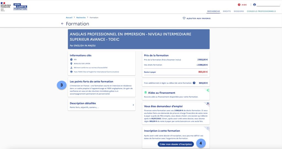Click Ajouter aux favoris
This screenshot has width=282, height=149.
(197, 18)
